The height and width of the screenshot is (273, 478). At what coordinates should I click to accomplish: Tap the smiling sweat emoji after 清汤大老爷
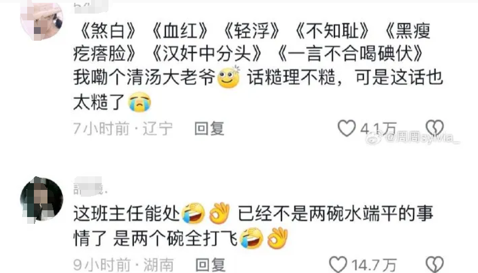pyautogui.click(x=229, y=77)
